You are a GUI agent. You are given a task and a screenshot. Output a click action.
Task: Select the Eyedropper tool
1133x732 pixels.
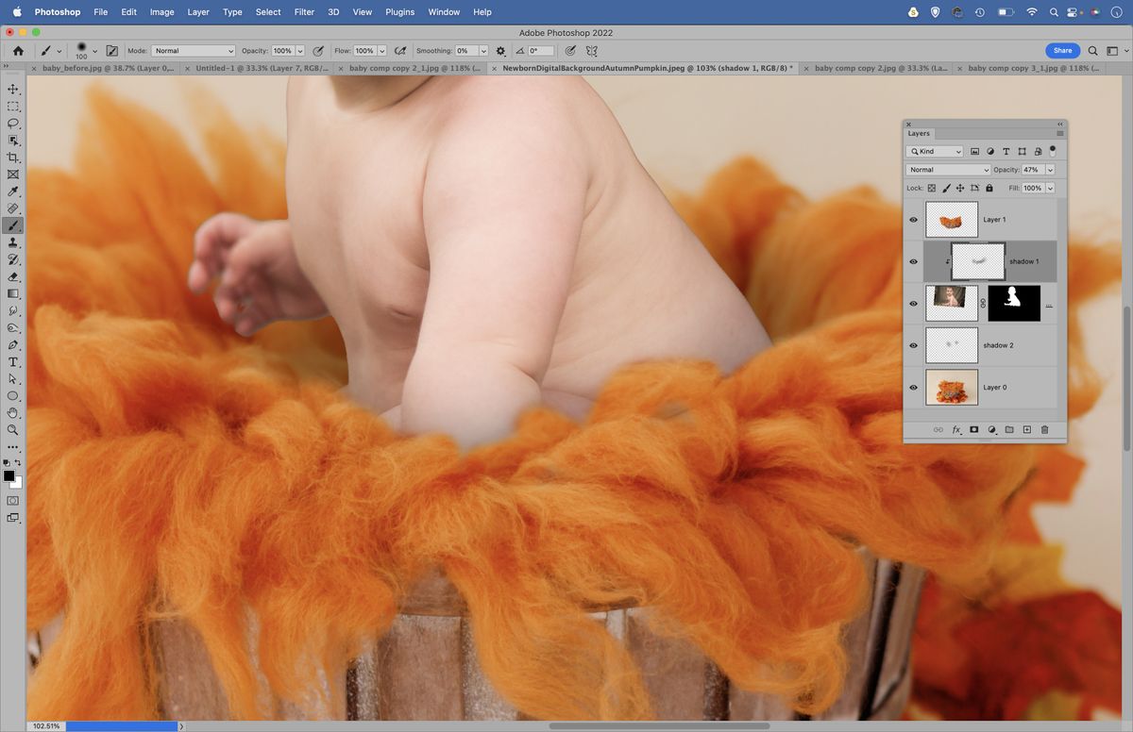click(13, 191)
